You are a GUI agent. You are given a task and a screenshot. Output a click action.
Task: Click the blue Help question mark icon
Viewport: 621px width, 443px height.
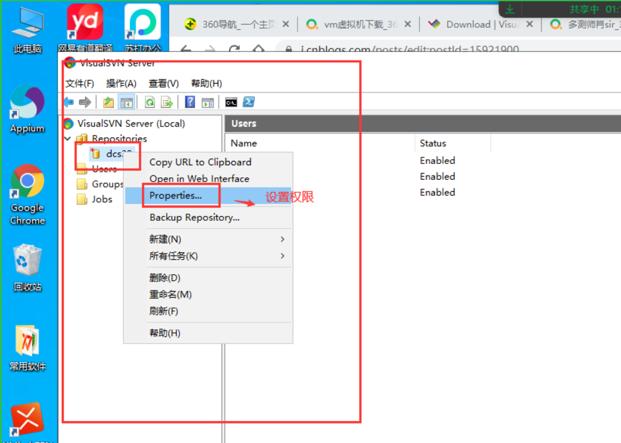pyautogui.click(x=190, y=102)
